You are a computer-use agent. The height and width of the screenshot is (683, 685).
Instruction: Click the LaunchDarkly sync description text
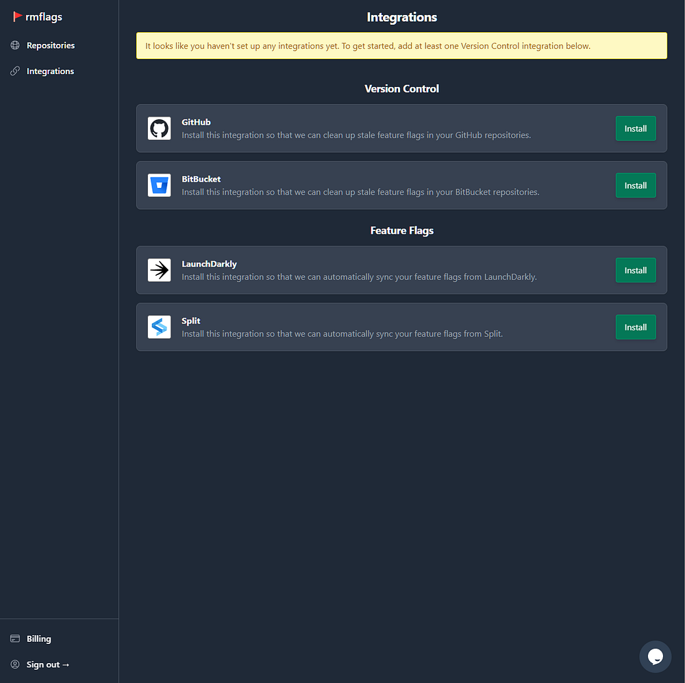pyautogui.click(x=359, y=277)
